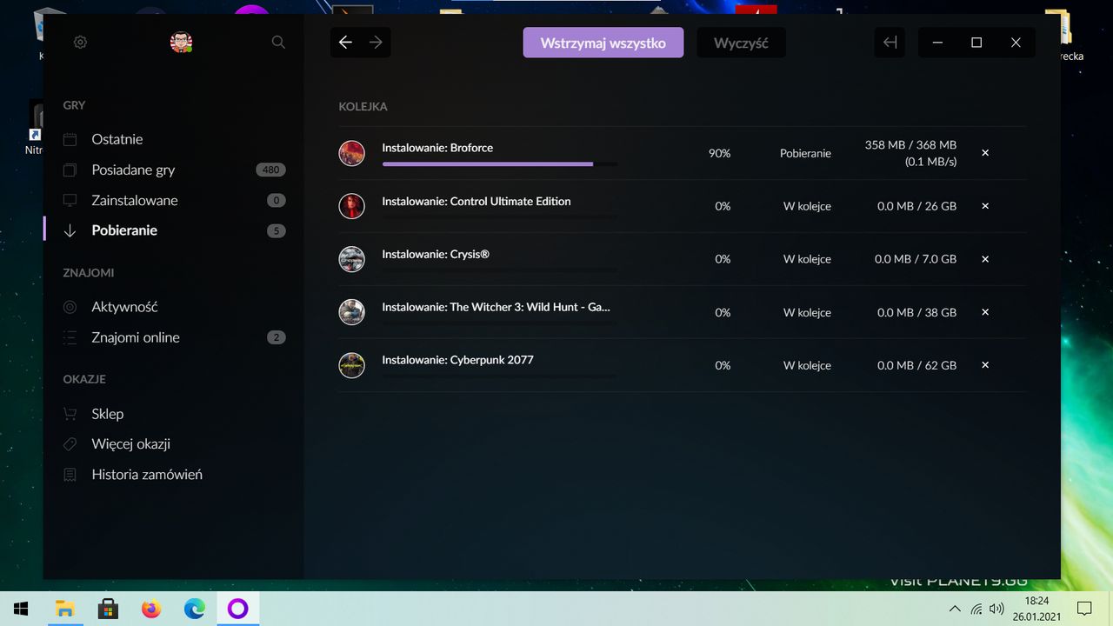This screenshot has height=626, width=1113.
Task: Click 'Instalowanie: The Witcher 3: Wild Hunt' title
Action: (496, 307)
